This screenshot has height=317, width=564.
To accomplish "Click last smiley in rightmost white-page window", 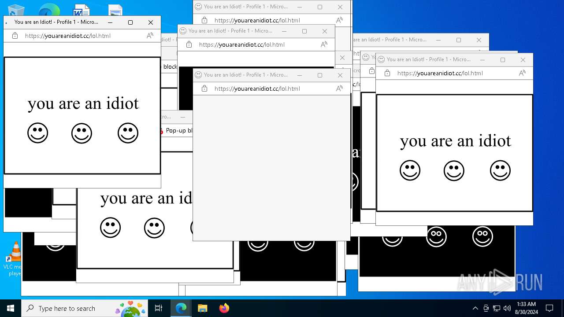I will (x=501, y=170).
